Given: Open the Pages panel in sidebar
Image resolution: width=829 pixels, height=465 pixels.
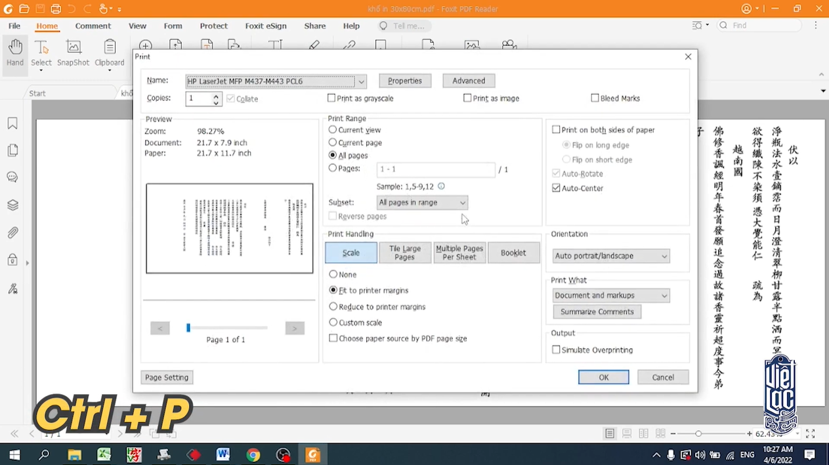Looking at the screenshot, I should (12, 150).
